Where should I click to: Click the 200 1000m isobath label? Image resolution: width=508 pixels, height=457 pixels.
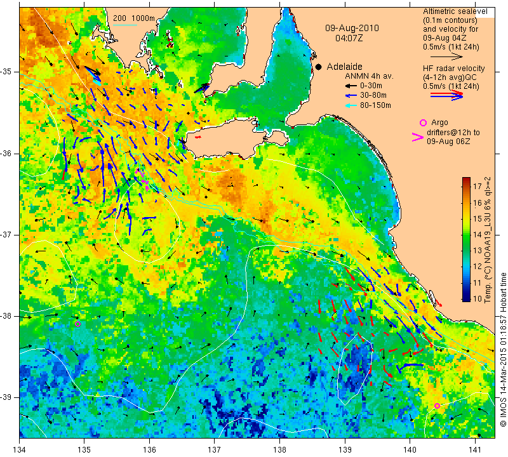point(134,18)
